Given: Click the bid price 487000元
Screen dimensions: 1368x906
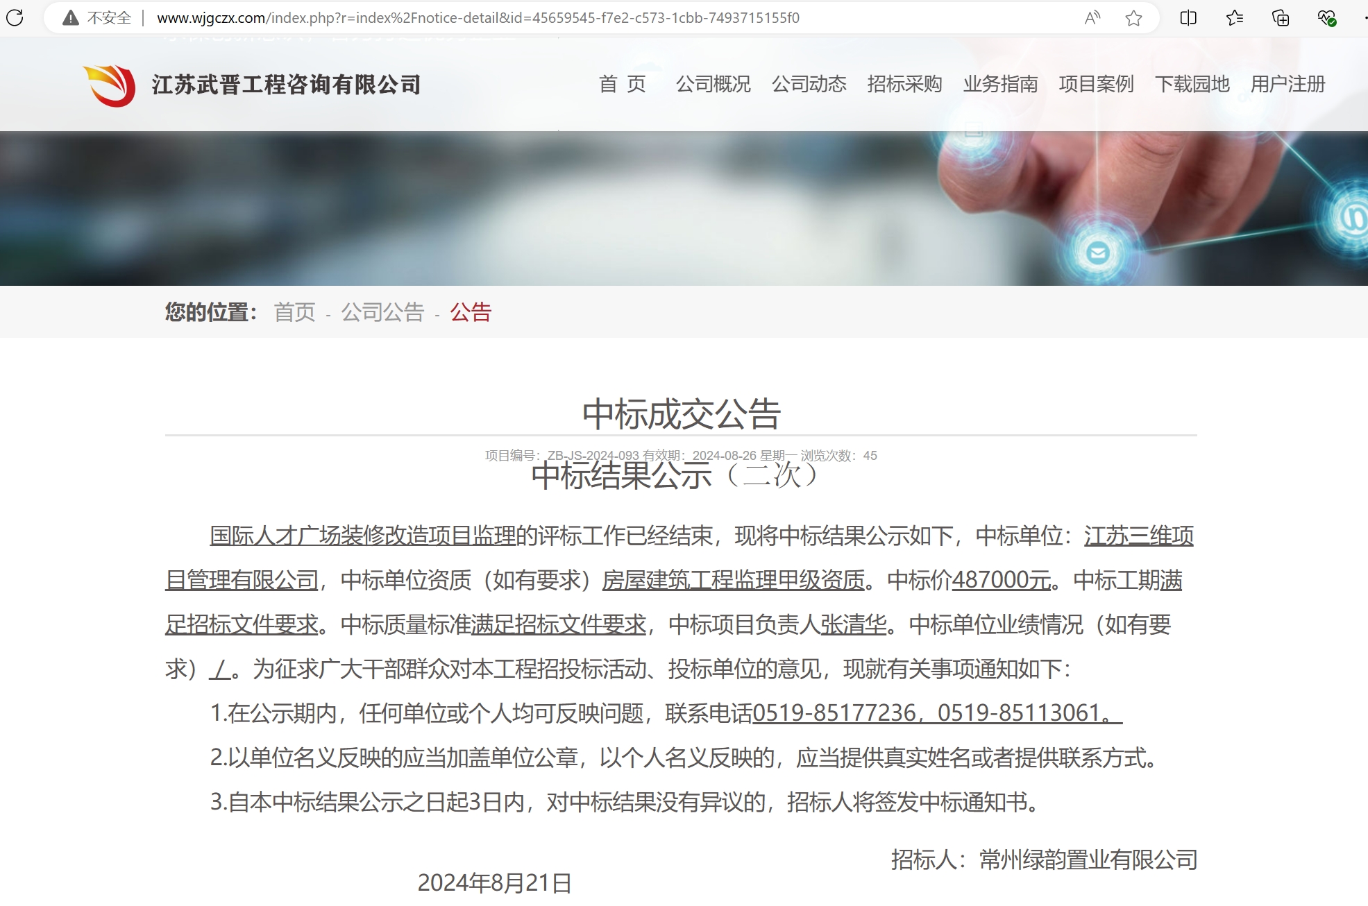Looking at the screenshot, I should click(1002, 580).
